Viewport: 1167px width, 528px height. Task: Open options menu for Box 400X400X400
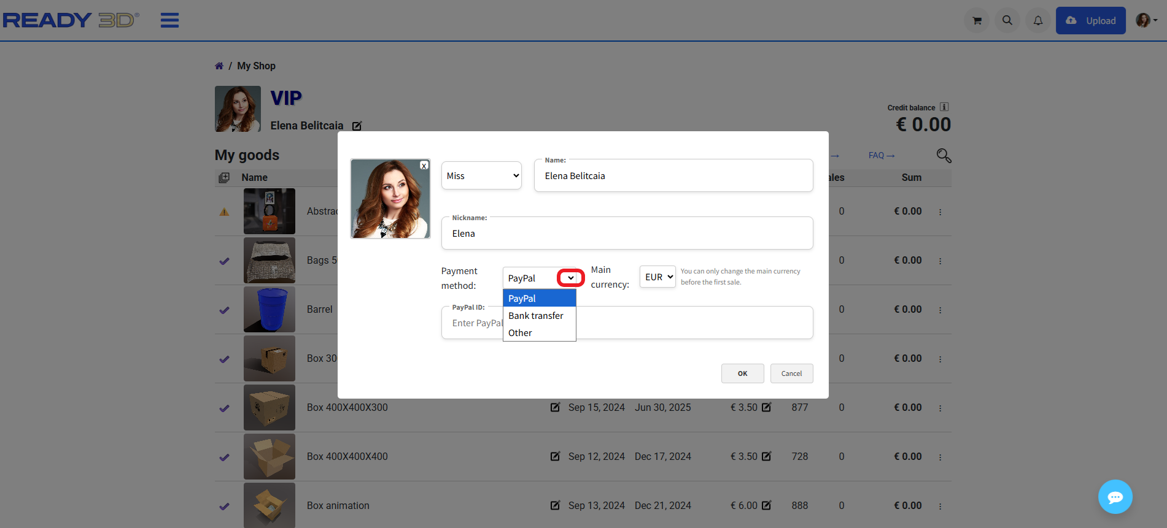[940, 457]
